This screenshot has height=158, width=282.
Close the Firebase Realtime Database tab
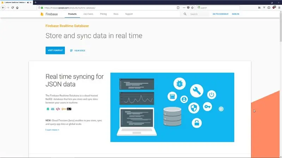click(x=31, y=2)
